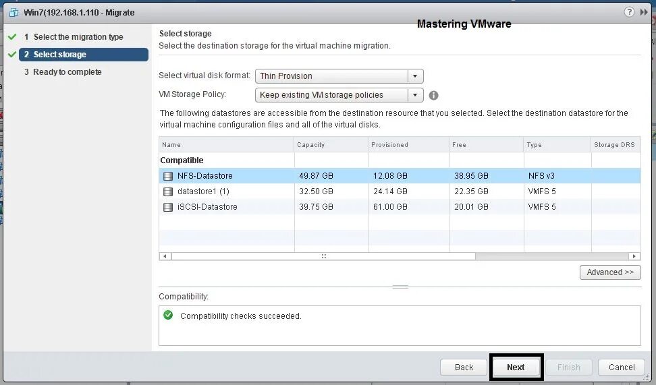This screenshot has width=656, height=385.
Task: Click the Keep existing VM storage policies box
Action: point(339,95)
